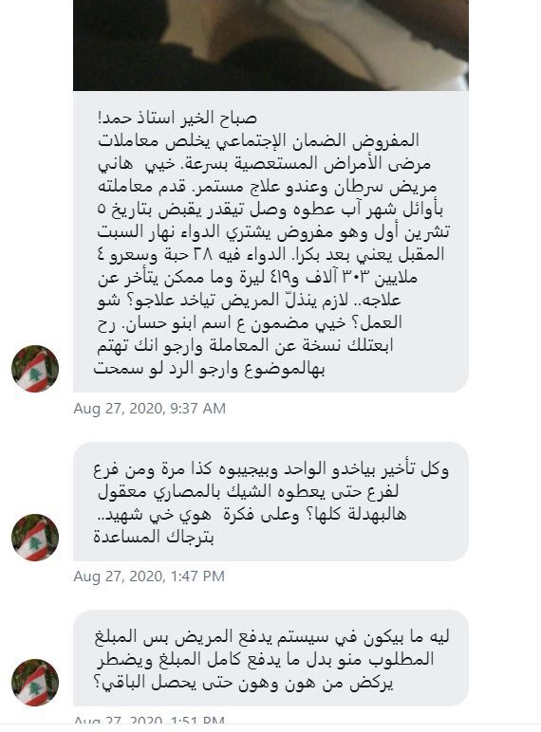Click the line يركض من هون وهون
Screen dimensions: 541x732
pos(243,683)
